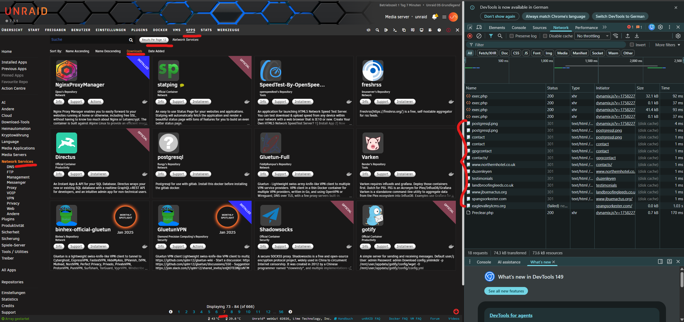Stop recording network log in DevTools

coord(470,36)
